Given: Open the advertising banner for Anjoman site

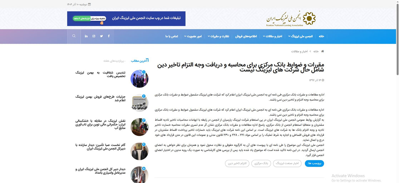Looking at the screenshot, I should (x=126, y=19).
